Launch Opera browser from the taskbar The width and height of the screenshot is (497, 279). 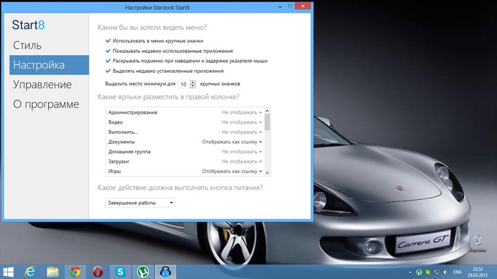point(98,272)
